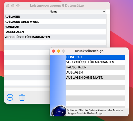Minimize the Druckreihenfolge window
Screen dimensions: 133x121
(58, 51)
